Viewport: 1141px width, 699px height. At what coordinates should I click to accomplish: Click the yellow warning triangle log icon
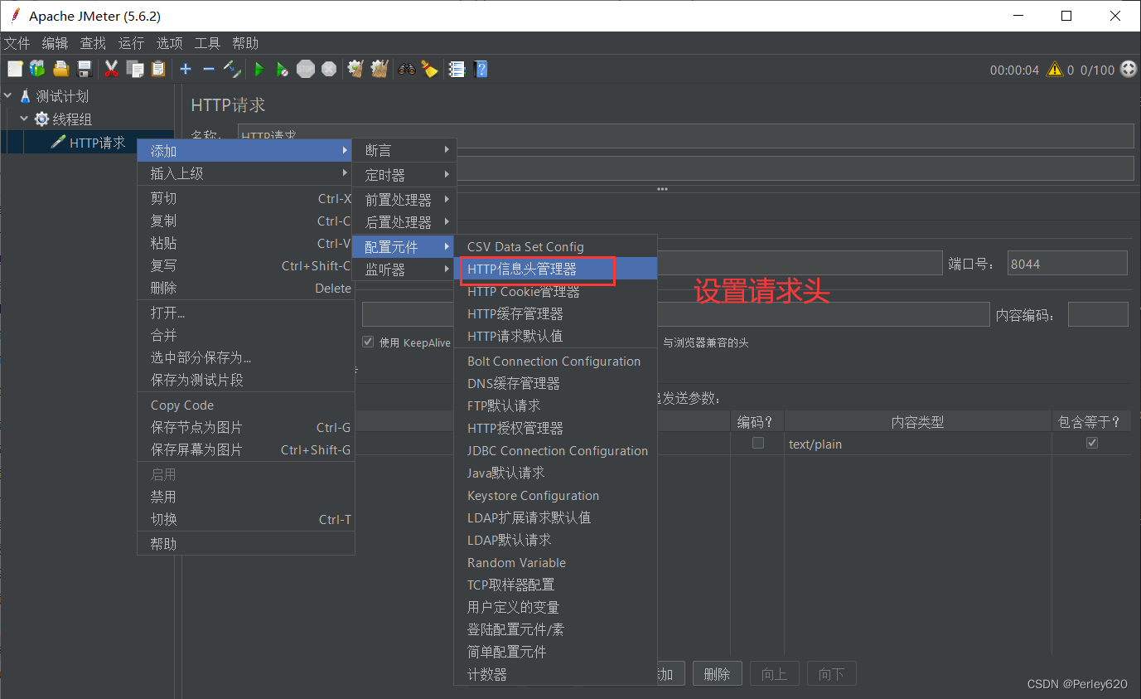[x=1055, y=70]
